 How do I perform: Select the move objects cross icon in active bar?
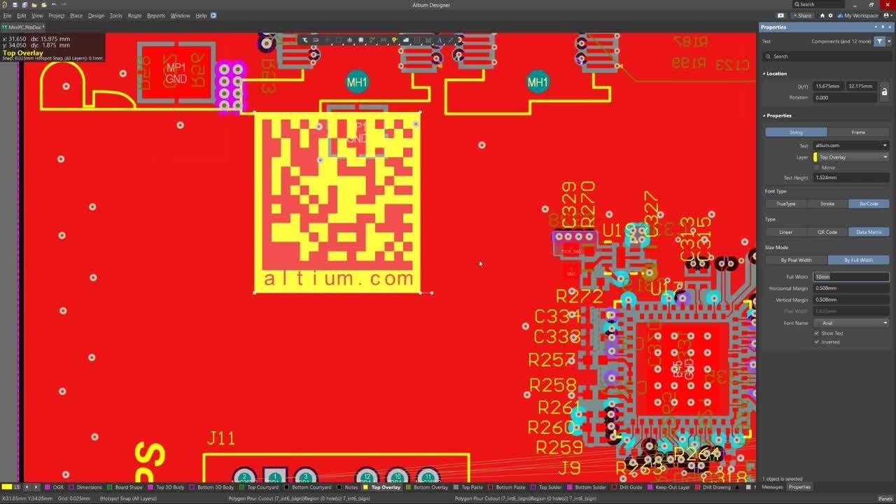[x=327, y=40]
